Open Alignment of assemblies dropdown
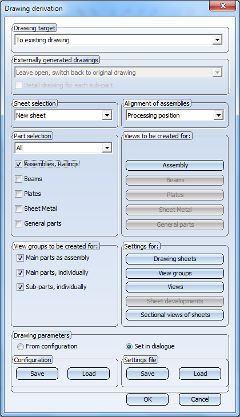The height and width of the screenshot is (417, 240). [175, 115]
